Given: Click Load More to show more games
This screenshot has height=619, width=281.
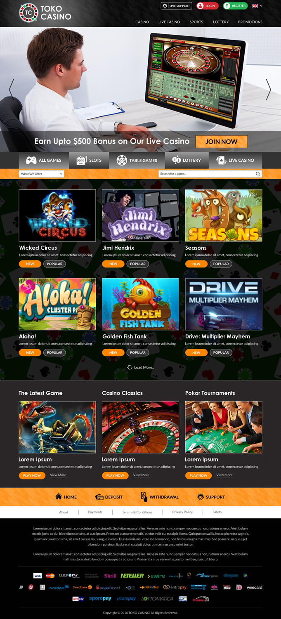Looking at the screenshot, I should 140,367.
